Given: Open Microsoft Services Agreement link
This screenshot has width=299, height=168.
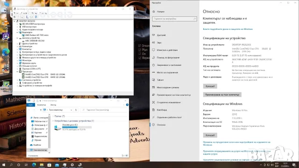Looking at the screenshot, I should [236, 153].
